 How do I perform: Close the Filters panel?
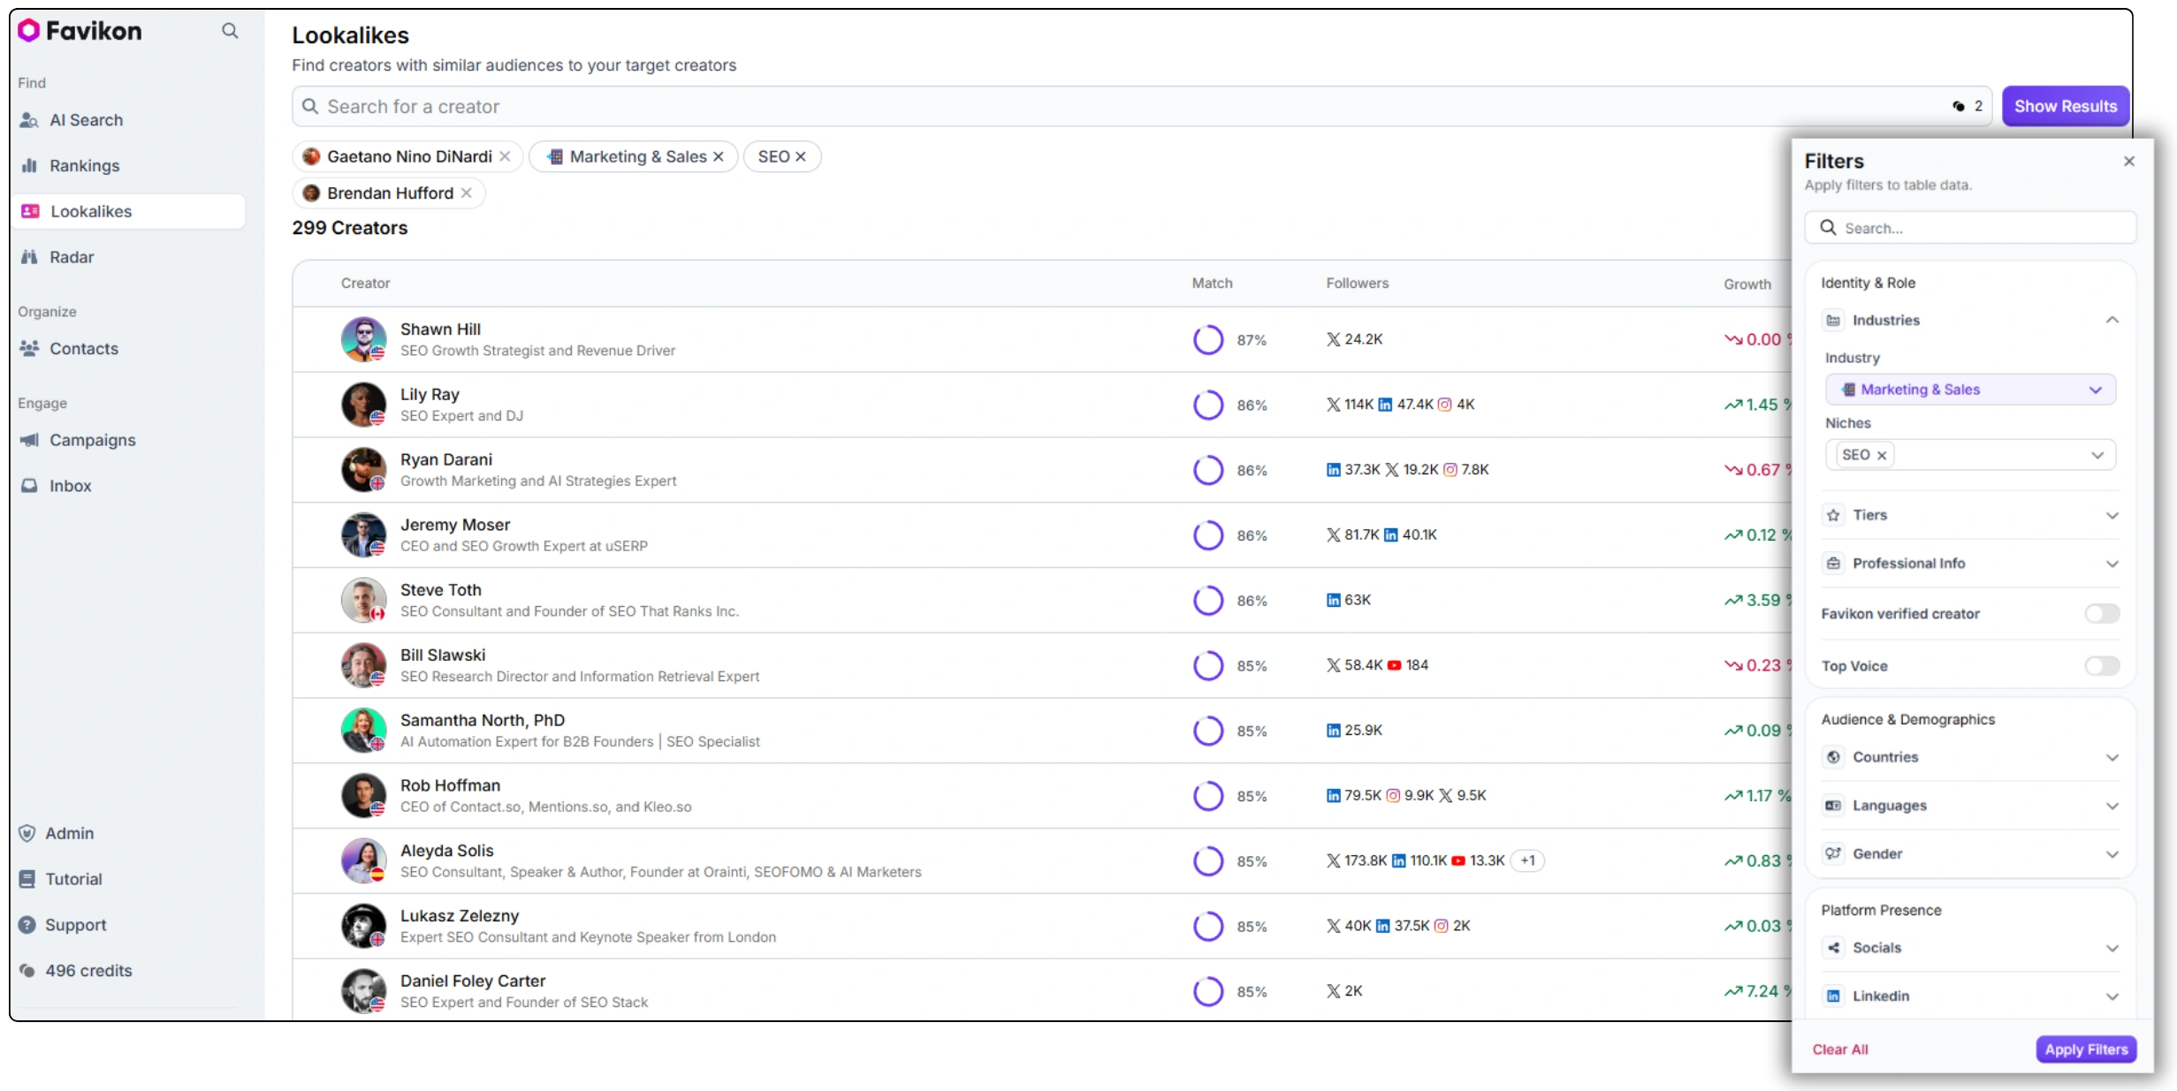point(2128,162)
